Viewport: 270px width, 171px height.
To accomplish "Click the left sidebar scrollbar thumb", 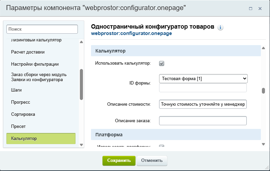I will pos(82,84).
